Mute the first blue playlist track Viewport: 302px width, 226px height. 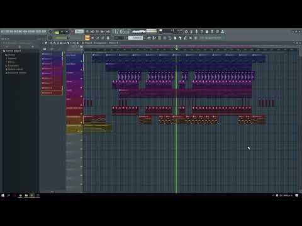tap(81, 61)
